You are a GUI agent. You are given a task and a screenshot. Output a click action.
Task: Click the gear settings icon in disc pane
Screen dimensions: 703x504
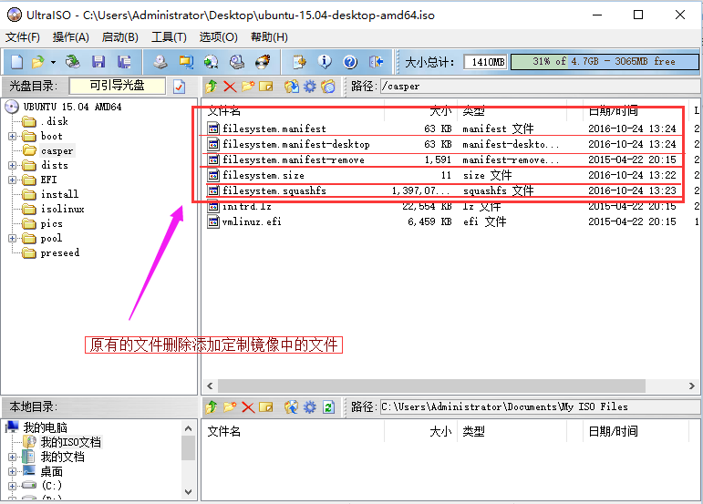[310, 86]
